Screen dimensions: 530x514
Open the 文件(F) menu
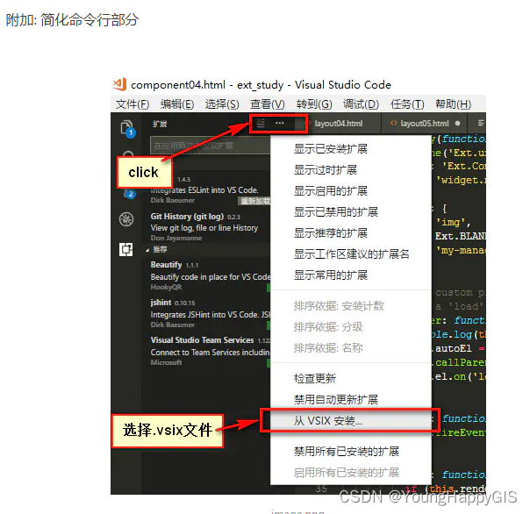132,104
